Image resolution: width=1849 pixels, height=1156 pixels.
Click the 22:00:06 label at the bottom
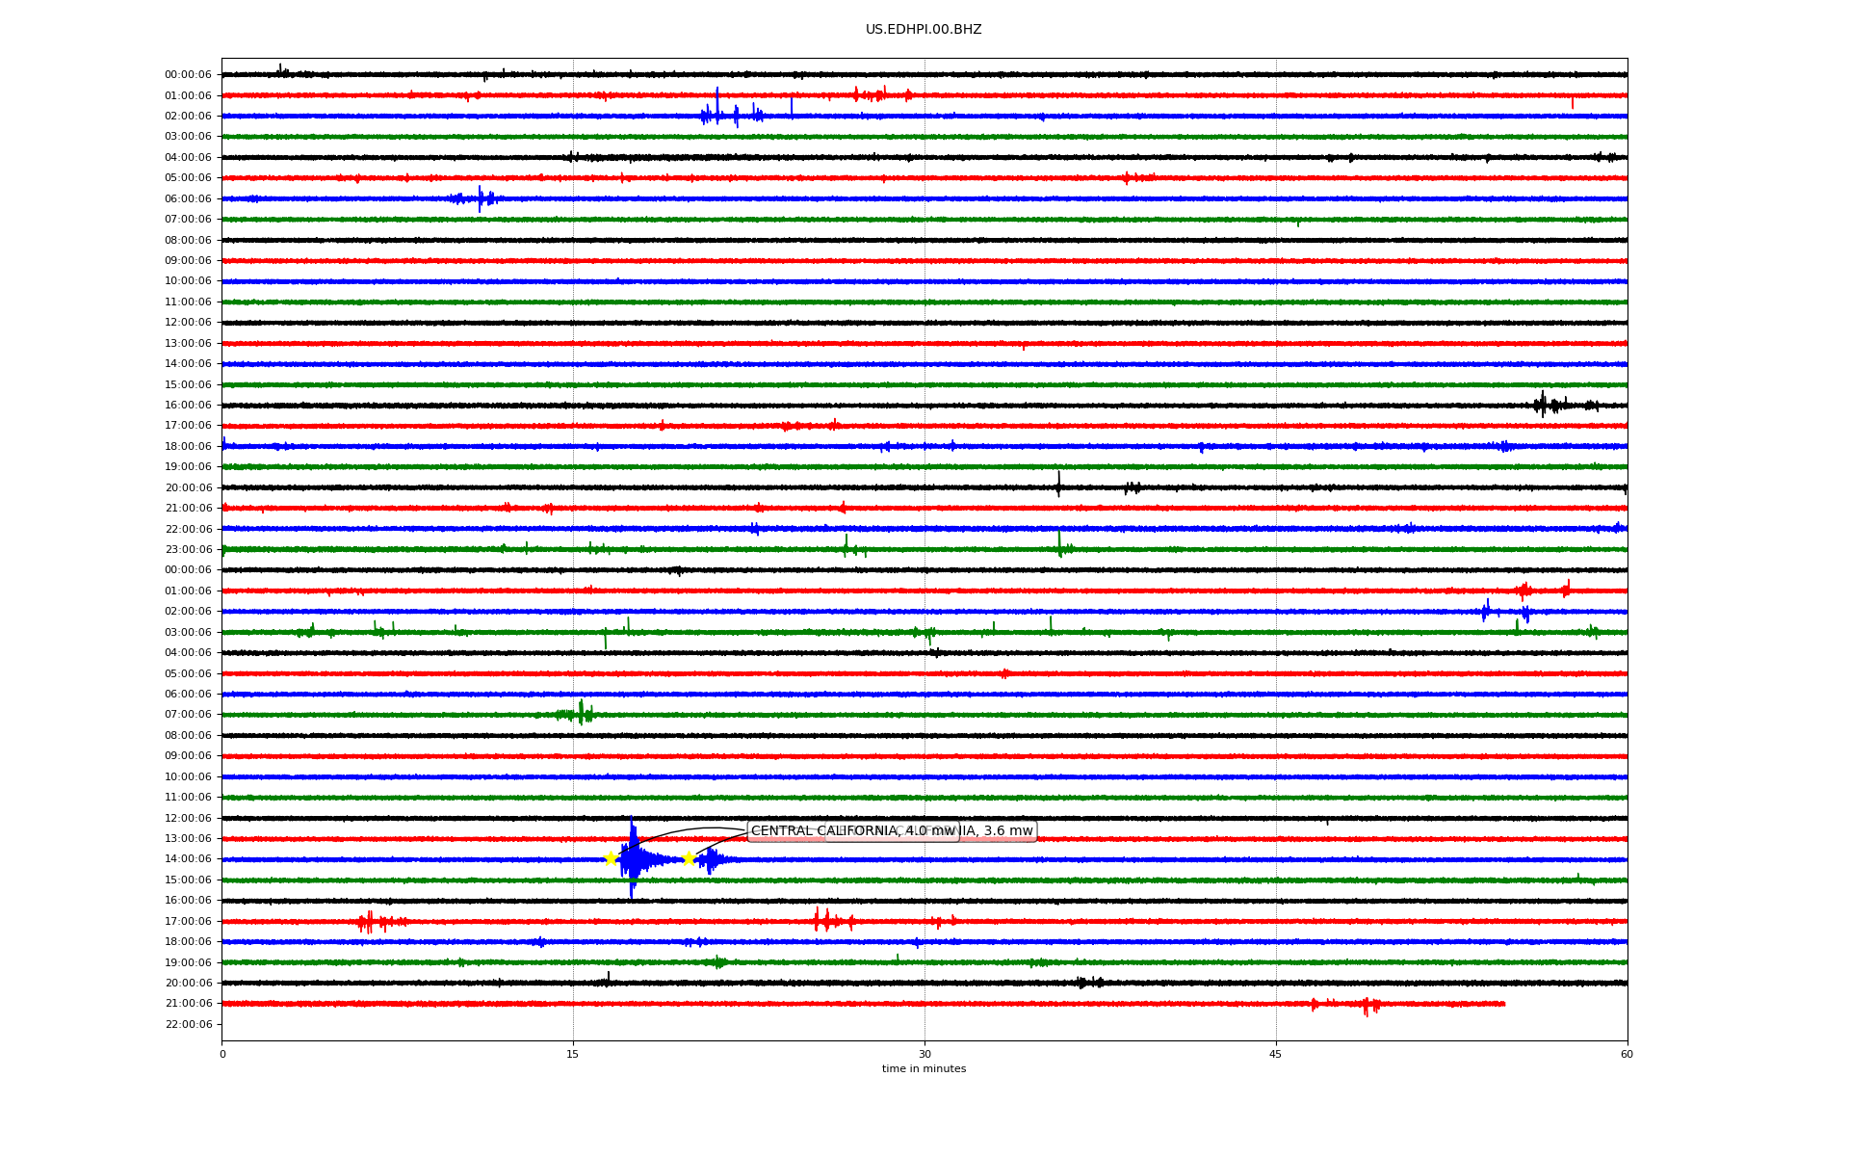pyautogui.click(x=188, y=1024)
